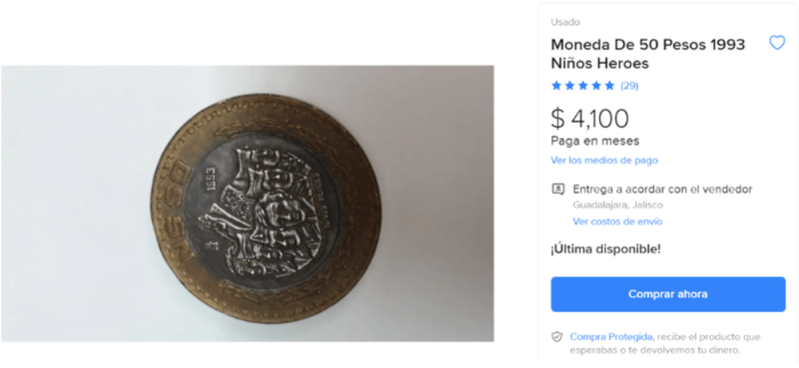799x368 pixels.
Task: Click the $ 4,100 price
Action: point(589,118)
